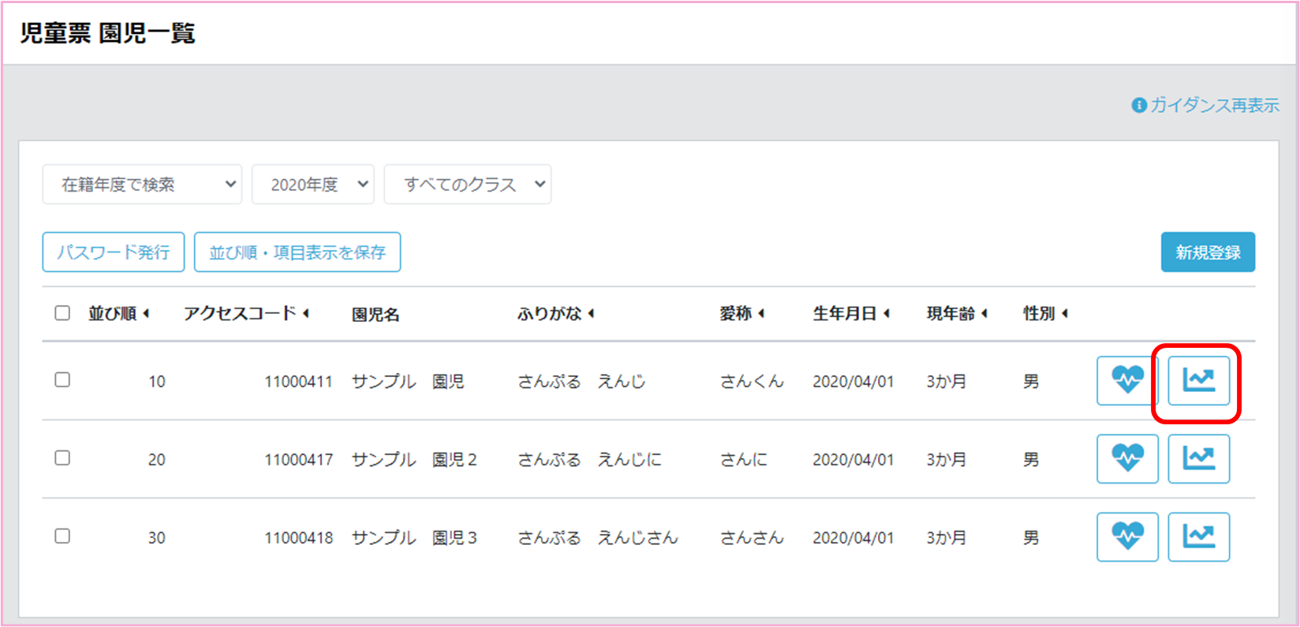
Task: Check the box for row 11000417
Action: [62, 458]
